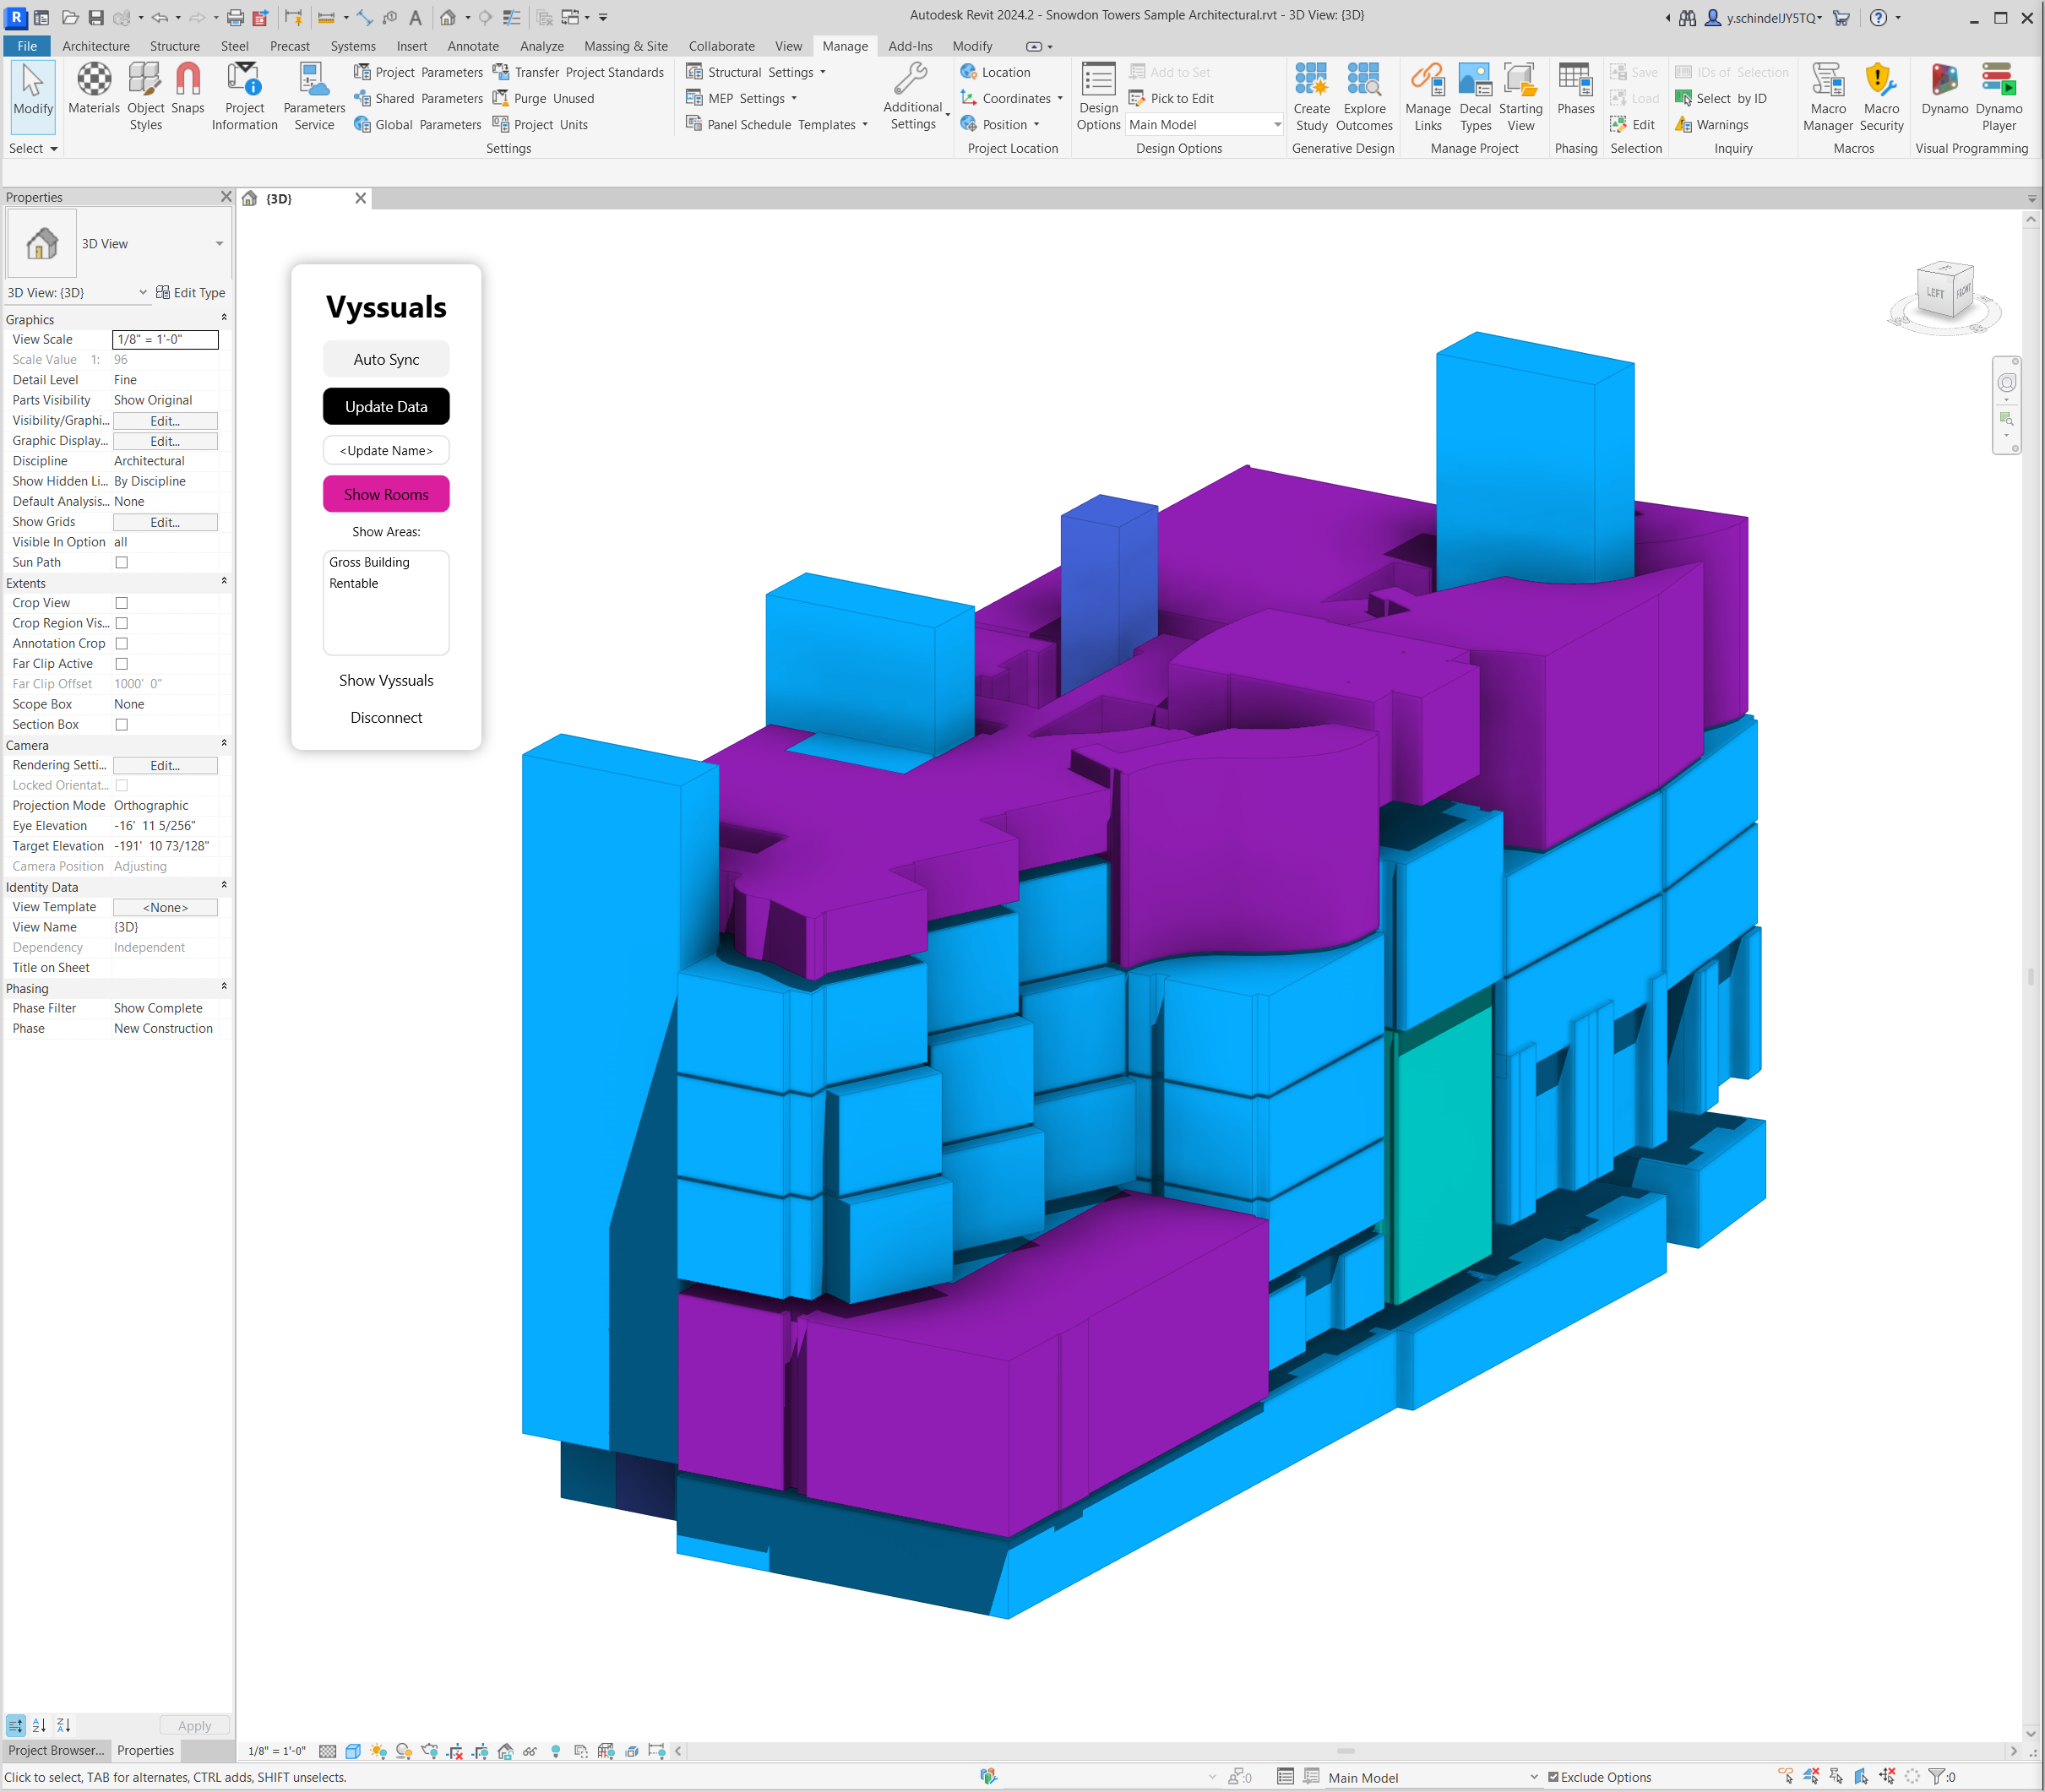Click the Text tool in quick access toolbar
Image resolution: width=2045 pixels, height=1792 pixels.
pos(415,17)
